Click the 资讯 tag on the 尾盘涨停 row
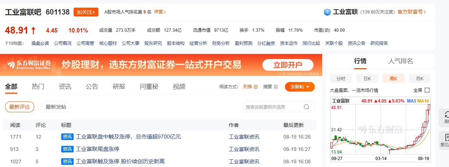 (x=67, y=149)
